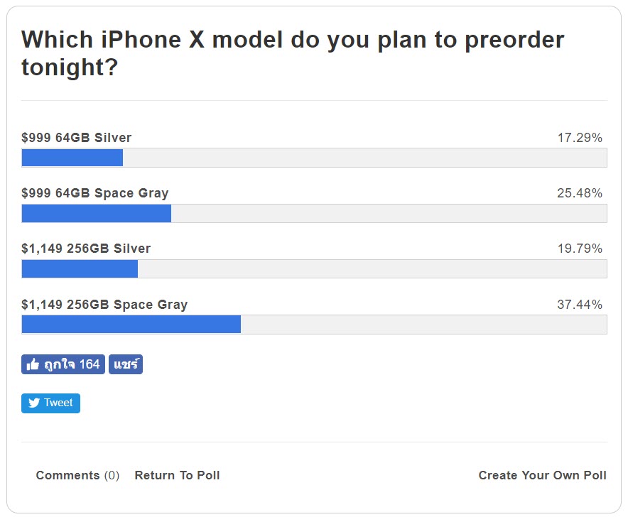Screen dimensions: 628x517
Task: Select the $1,149 256GB Space Gray option label
Action: point(104,304)
